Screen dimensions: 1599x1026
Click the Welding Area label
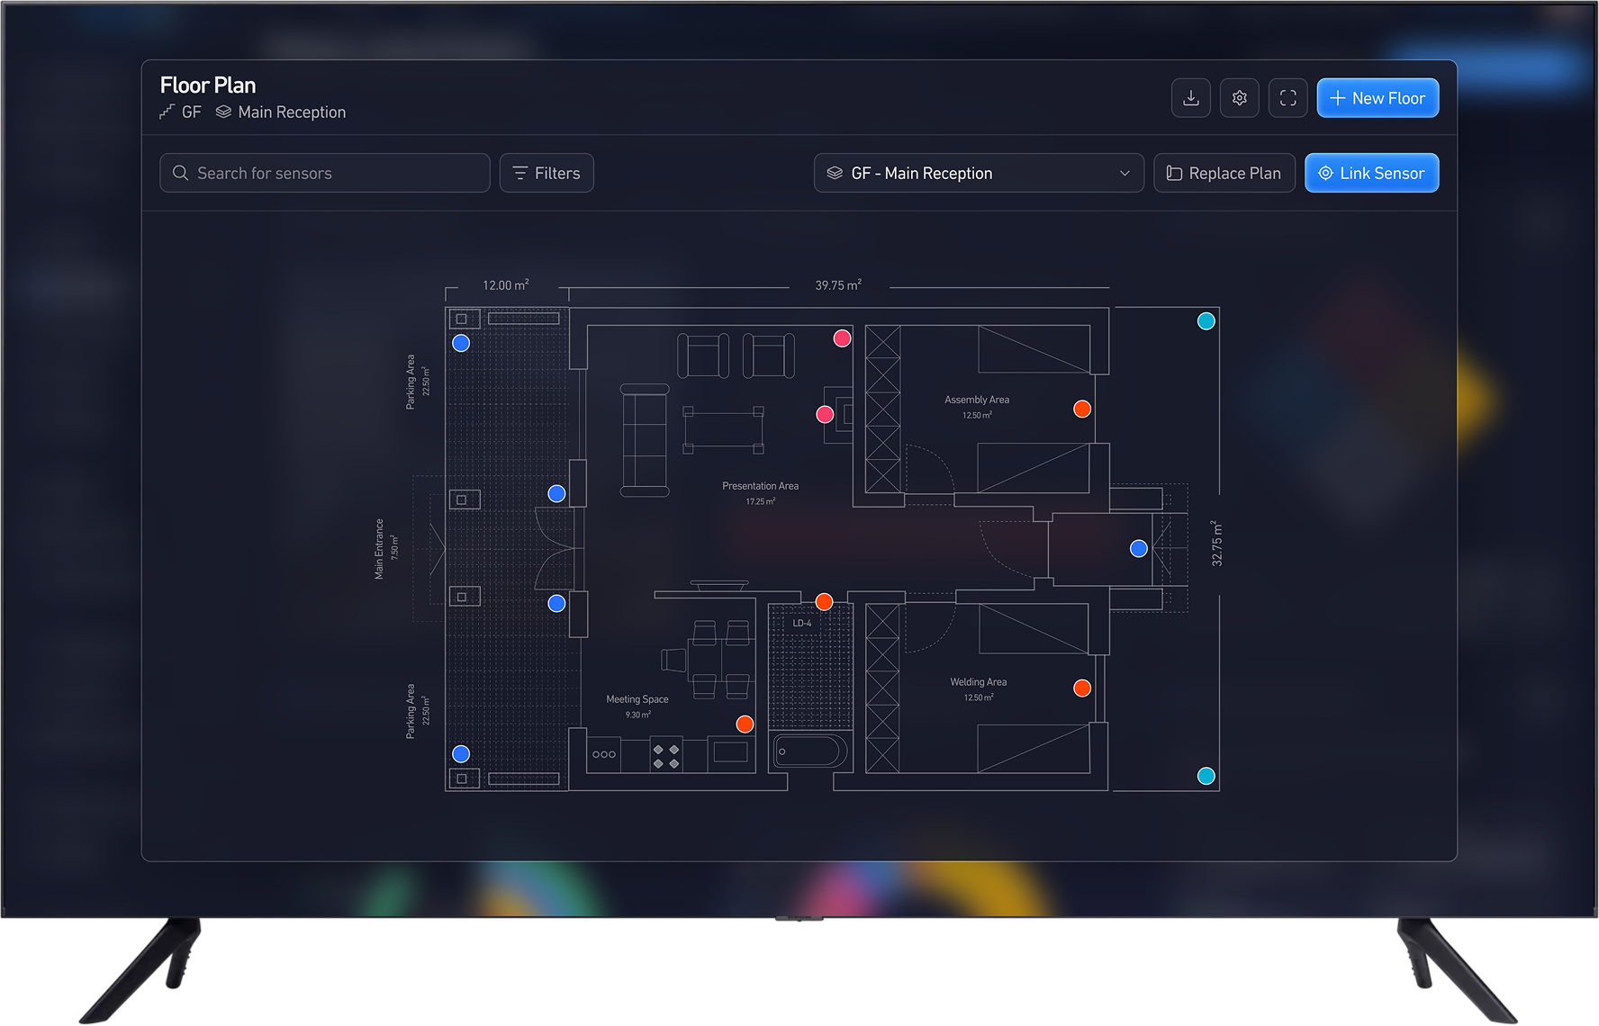[x=979, y=682]
